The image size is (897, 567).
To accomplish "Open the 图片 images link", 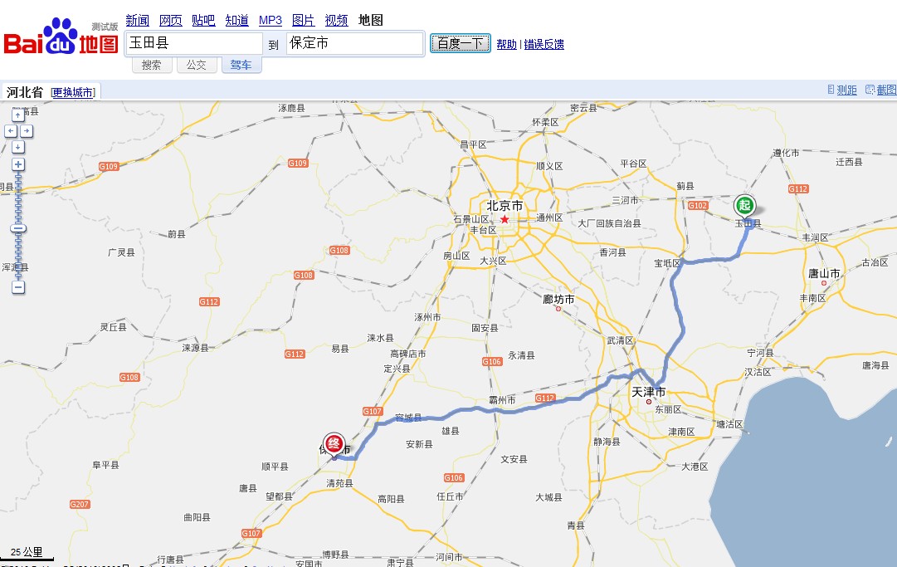I will [303, 20].
